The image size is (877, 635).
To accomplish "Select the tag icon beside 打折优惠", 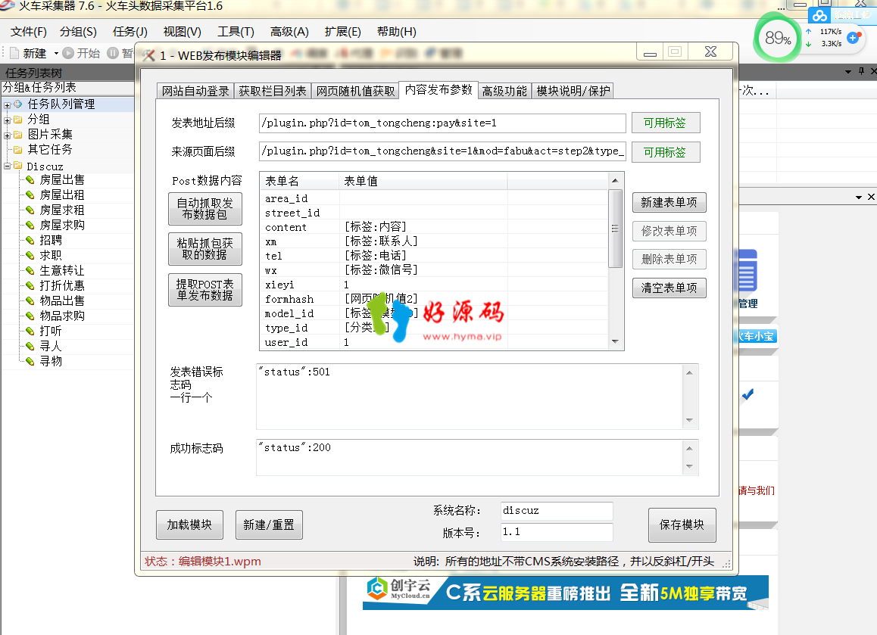I will pos(30,285).
